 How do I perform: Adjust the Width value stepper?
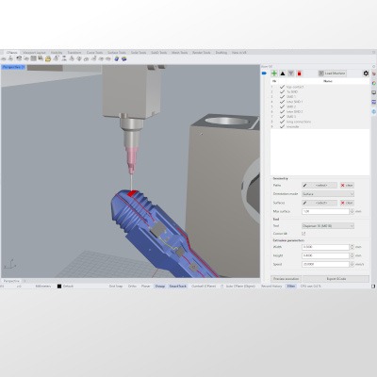click(x=352, y=247)
